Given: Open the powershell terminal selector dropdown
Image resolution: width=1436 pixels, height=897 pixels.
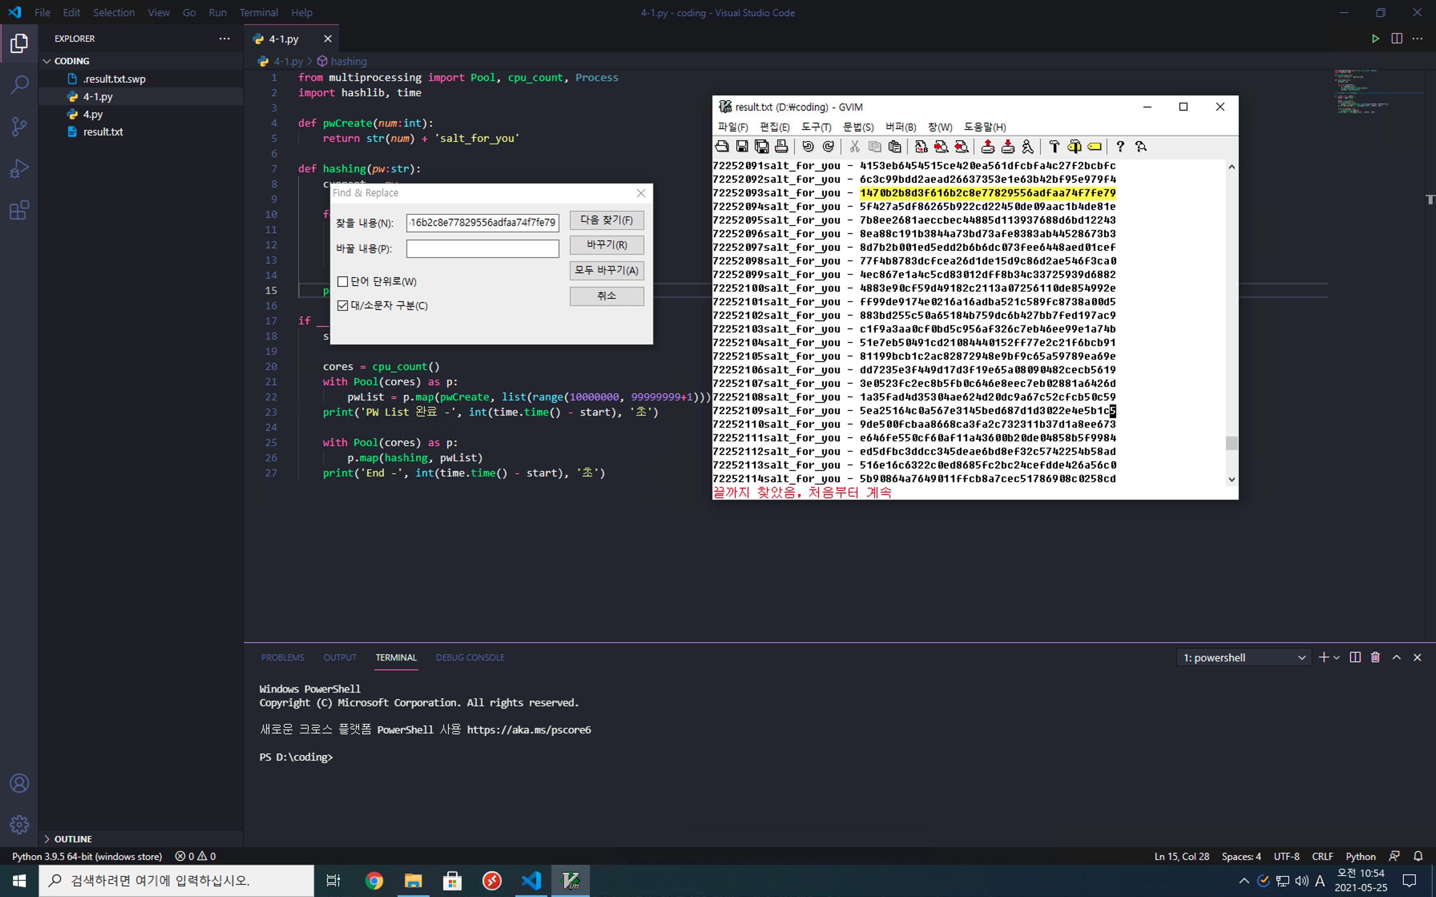Looking at the screenshot, I should pos(1244,657).
